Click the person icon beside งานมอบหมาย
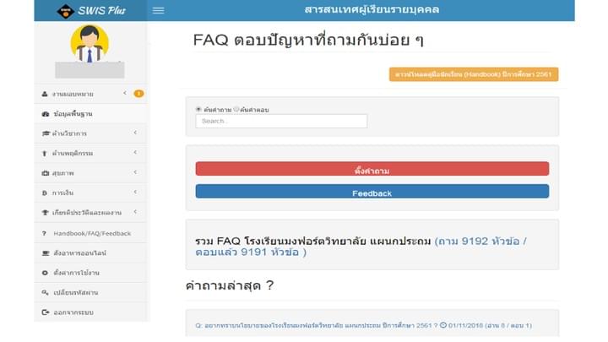The image size is (608, 342). click(x=45, y=94)
